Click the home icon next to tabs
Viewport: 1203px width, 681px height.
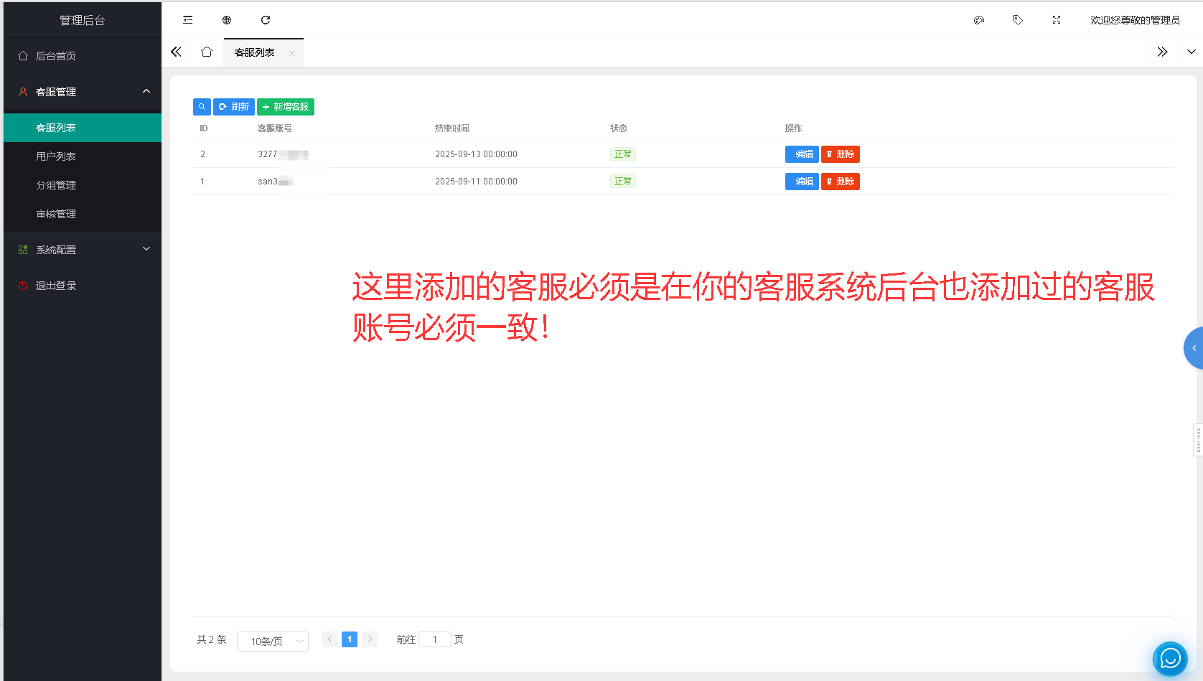click(x=207, y=52)
